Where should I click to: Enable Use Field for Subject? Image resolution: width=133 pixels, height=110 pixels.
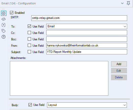[29, 52]
